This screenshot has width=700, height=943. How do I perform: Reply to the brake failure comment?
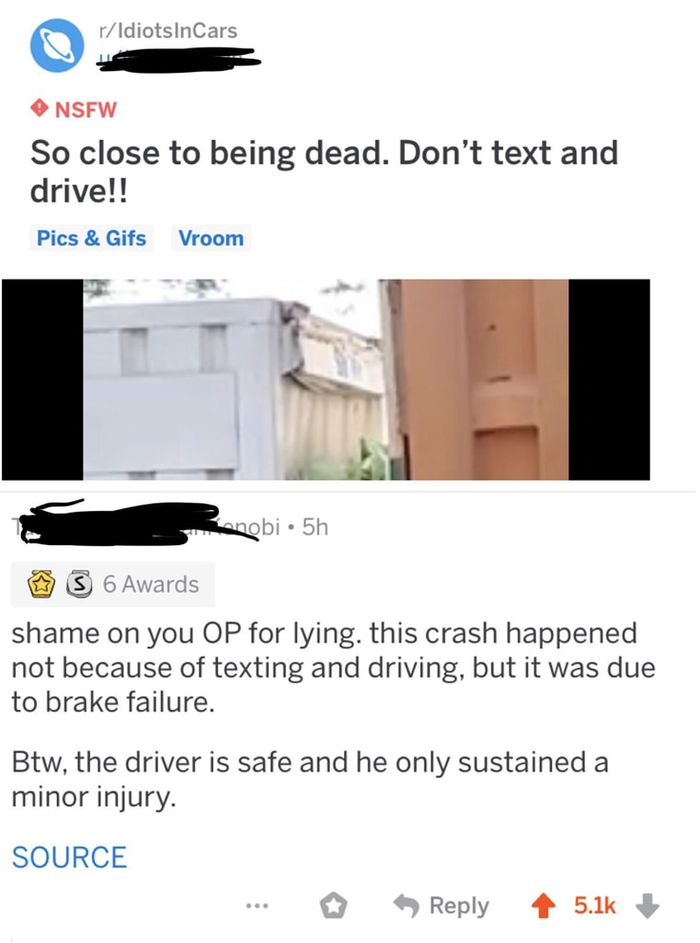point(441,906)
